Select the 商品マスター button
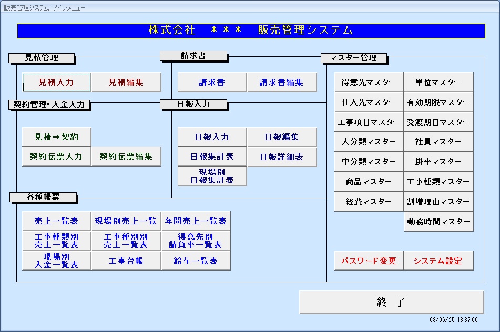The width and height of the screenshot is (500, 332). pos(369,182)
